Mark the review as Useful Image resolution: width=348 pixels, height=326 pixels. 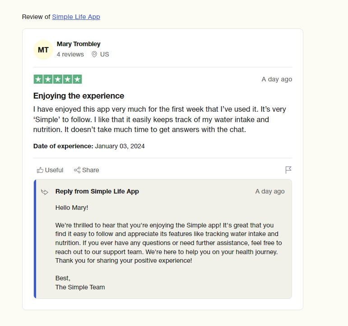coord(50,170)
